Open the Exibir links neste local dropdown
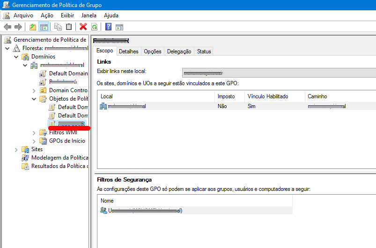The image size is (376, 248). point(279,73)
